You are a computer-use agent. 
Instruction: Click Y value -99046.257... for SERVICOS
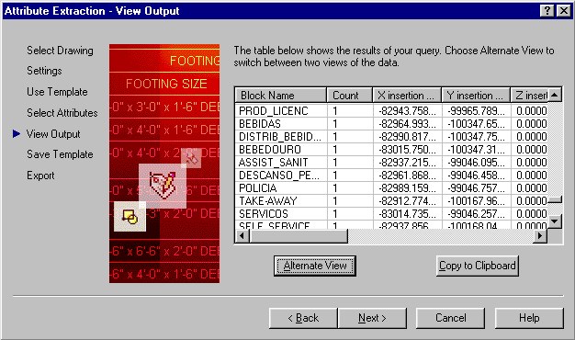pyautogui.click(x=476, y=213)
